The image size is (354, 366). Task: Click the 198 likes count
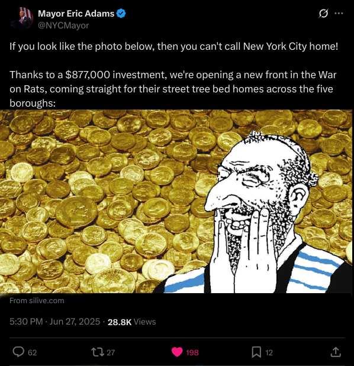(192, 352)
